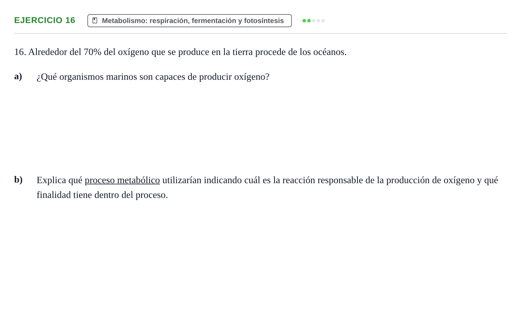The height and width of the screenshot is (322, 521).
Task: Click 'finalidad tiene dentro del proceso' line
Action: pyautogui.click(x=102, y=195)
